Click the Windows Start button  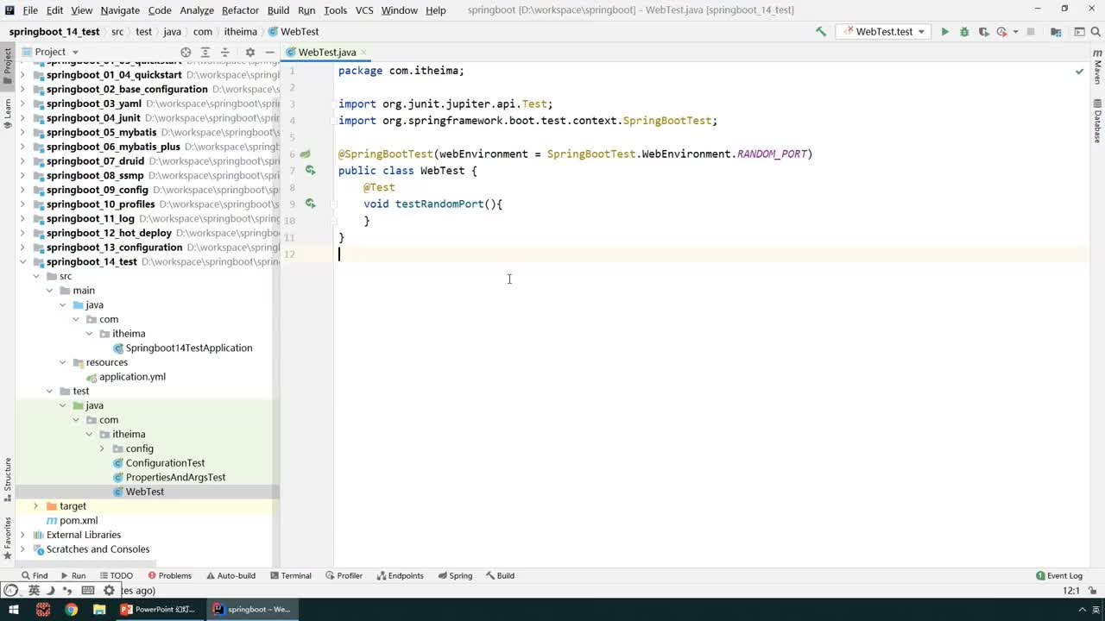point(14,609)
